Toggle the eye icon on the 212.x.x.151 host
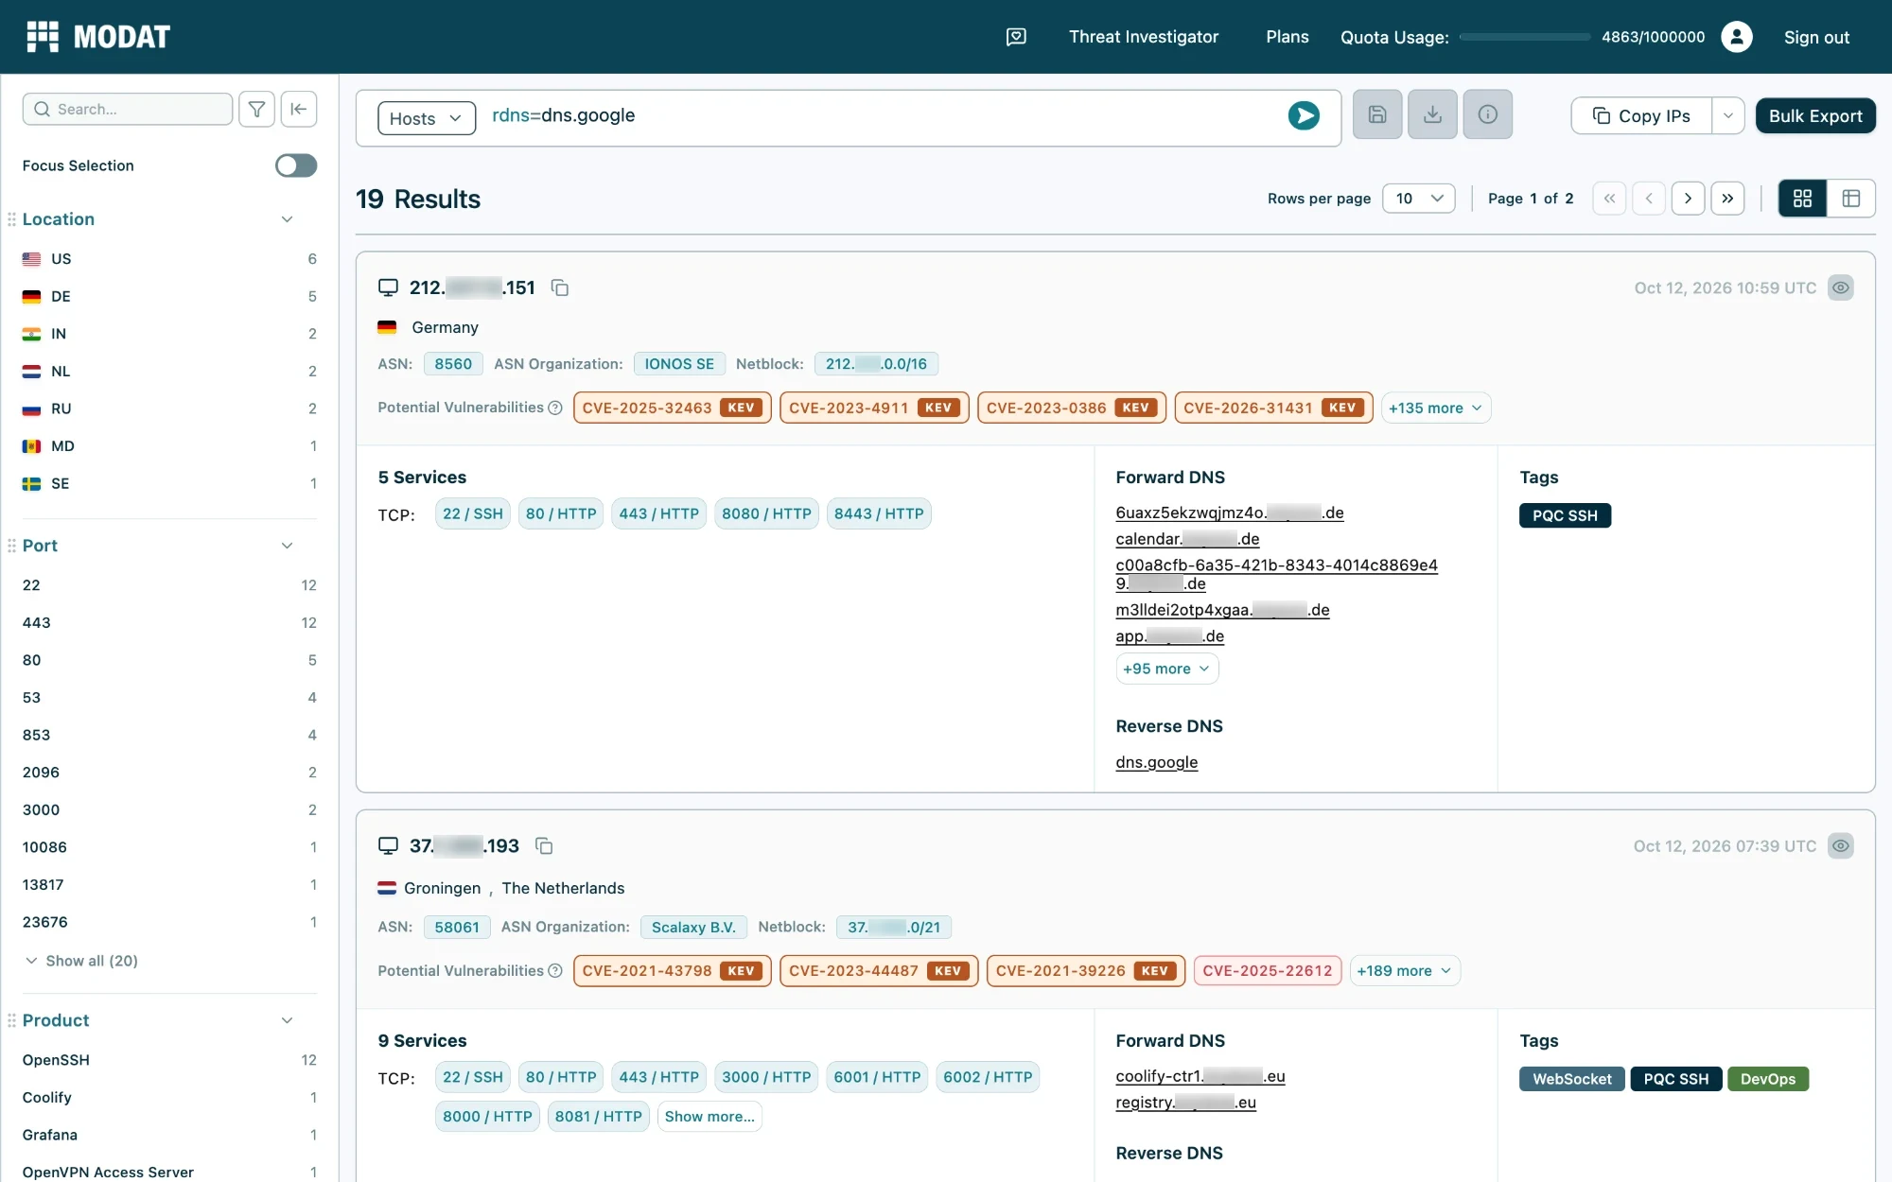1892x1182 pixels. tap(1840, 287)
